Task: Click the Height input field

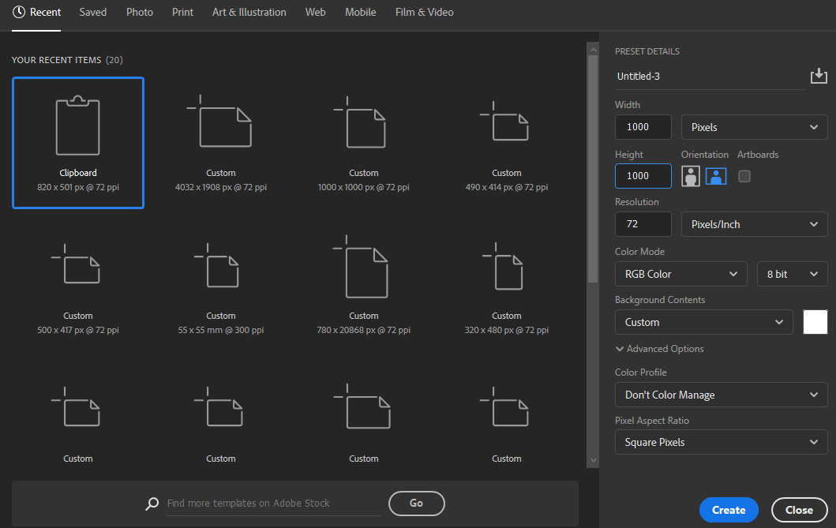Action: point(643,176)
